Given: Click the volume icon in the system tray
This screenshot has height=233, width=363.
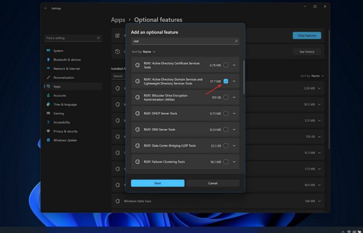Looking at the screenshot, I should click(354, 231).
